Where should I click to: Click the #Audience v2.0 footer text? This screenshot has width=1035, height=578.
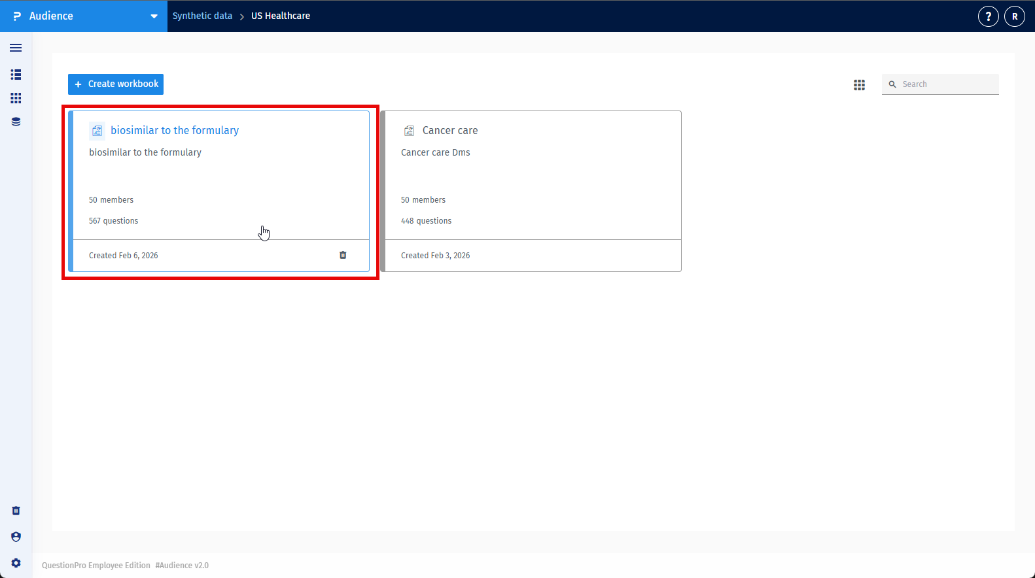click(x=182, y=566)
